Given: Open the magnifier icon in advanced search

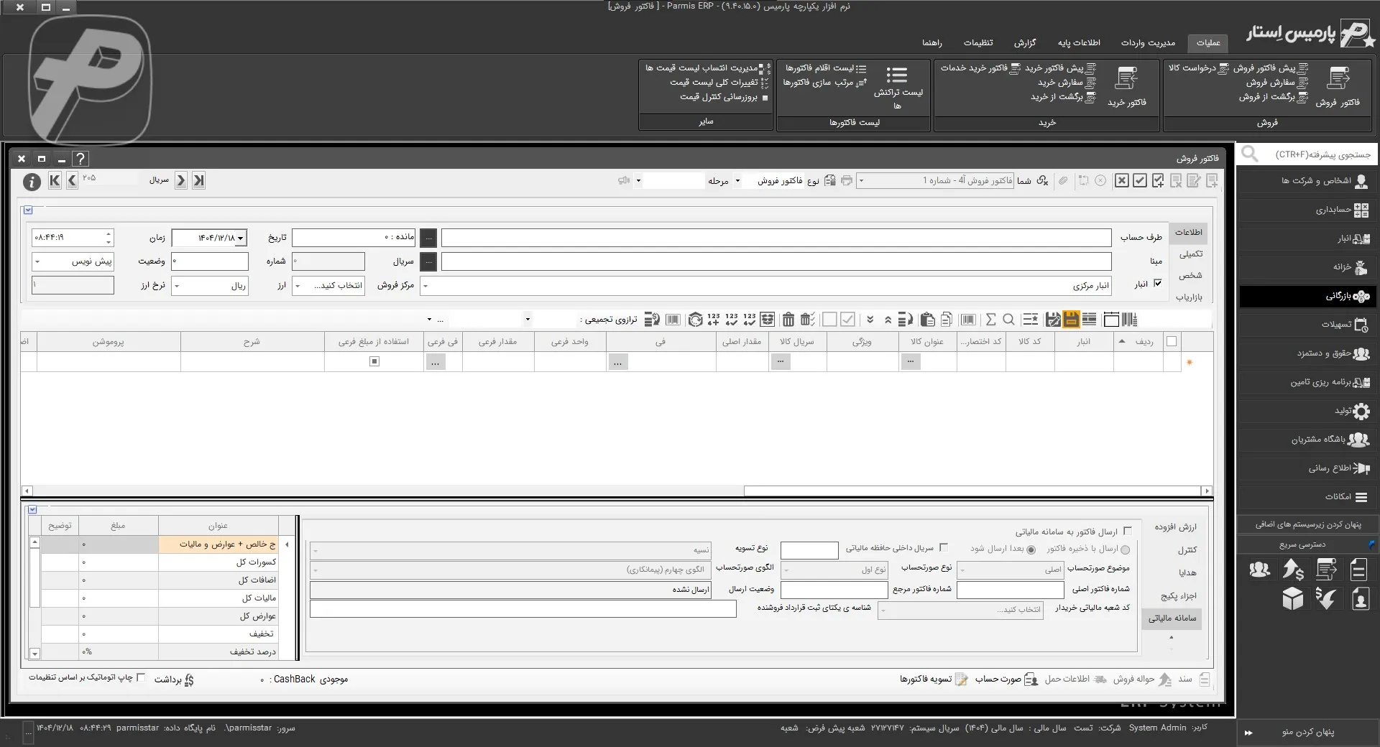Looking at the screenshot, I should tap(1250, 154).
